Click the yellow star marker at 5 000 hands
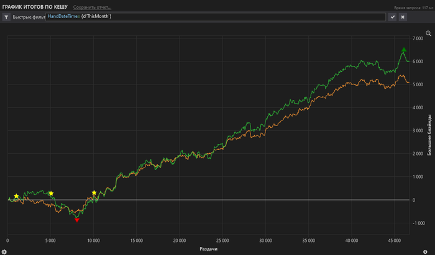 tap(51, 193)
